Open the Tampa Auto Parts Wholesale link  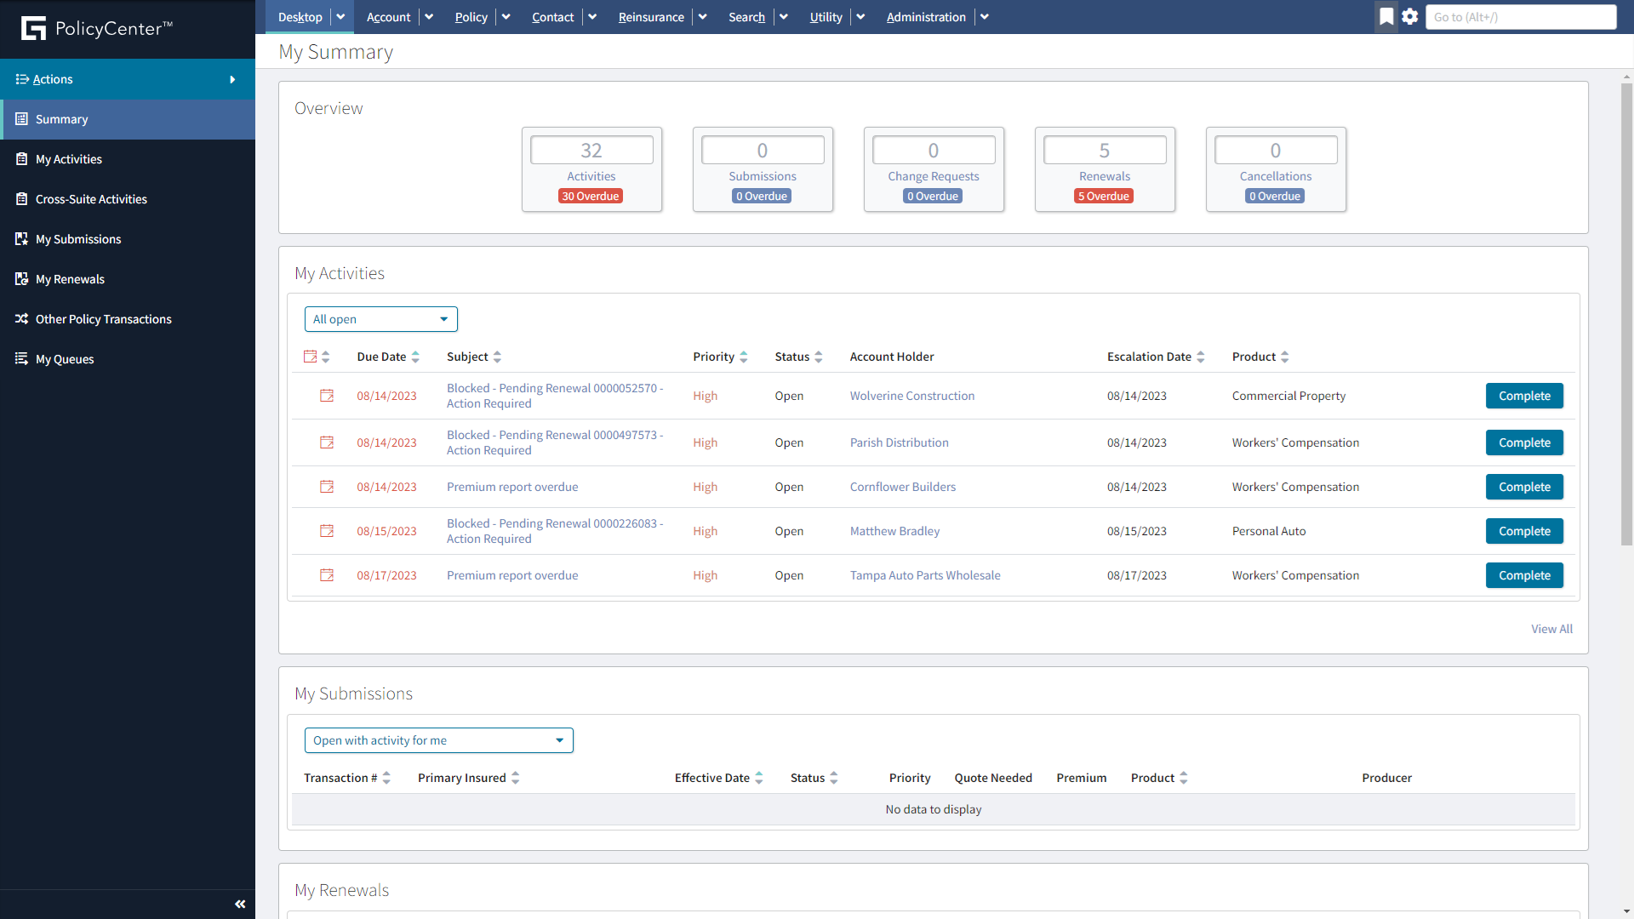click(924, 575)
